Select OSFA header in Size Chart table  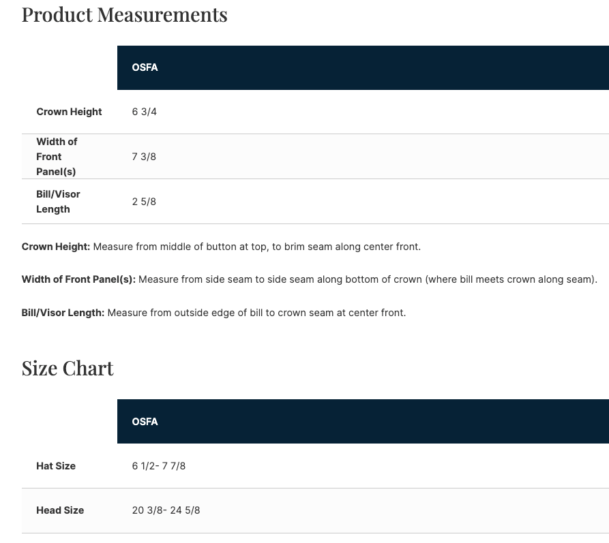(145, 422)
